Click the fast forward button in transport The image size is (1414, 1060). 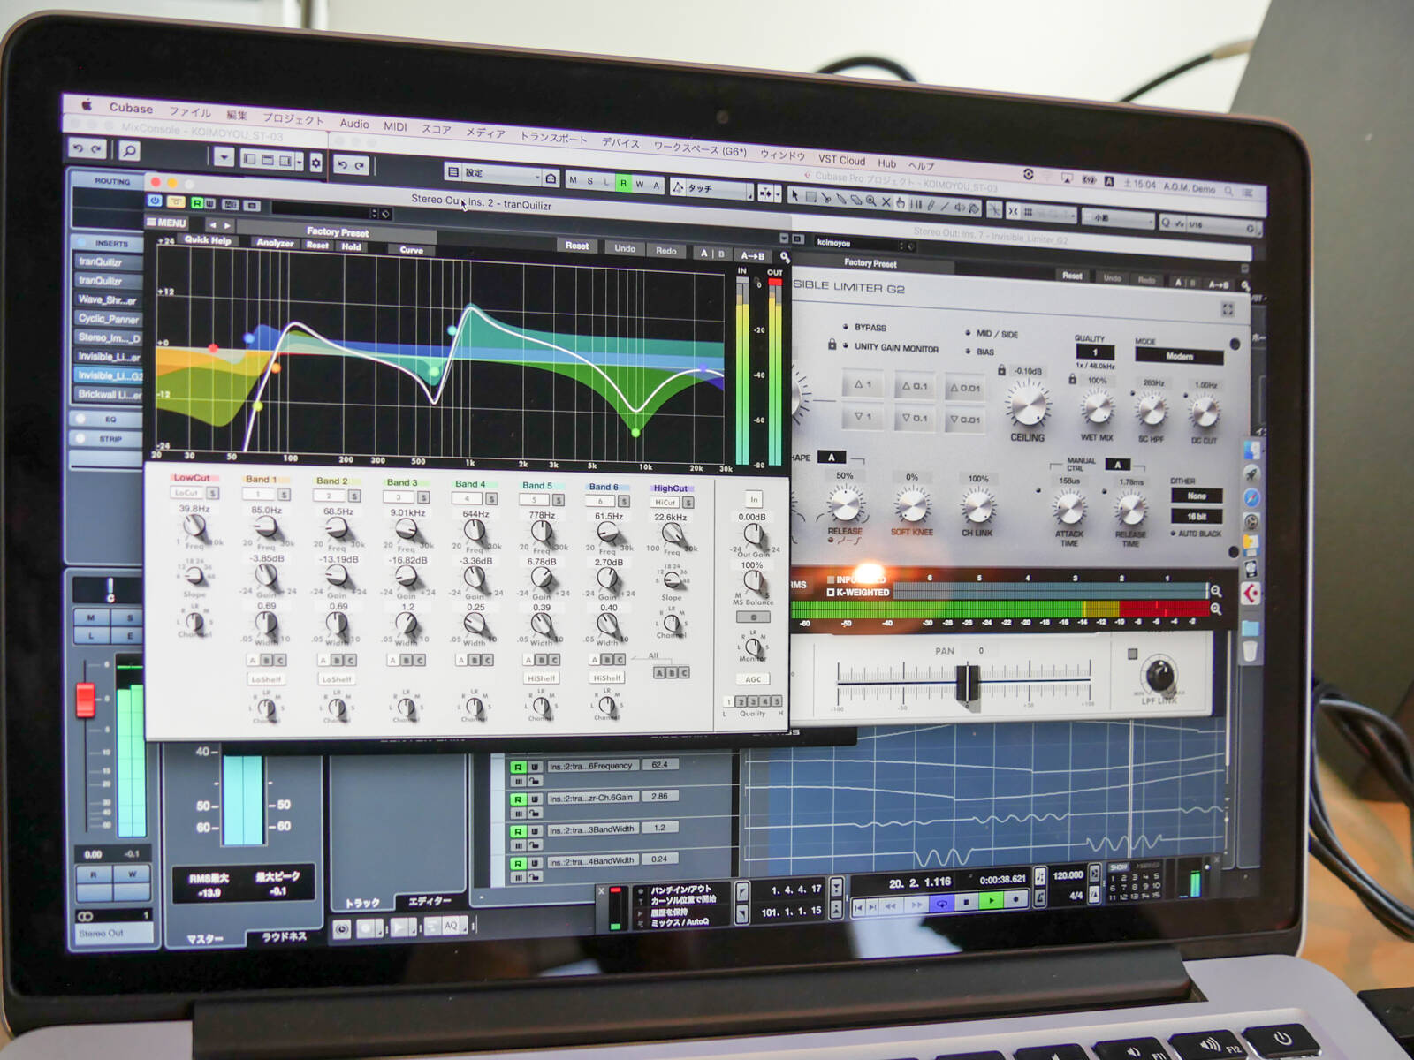coord(916,905)
